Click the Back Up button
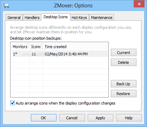This screenshot has width=147, height=127. click(123, 84)
